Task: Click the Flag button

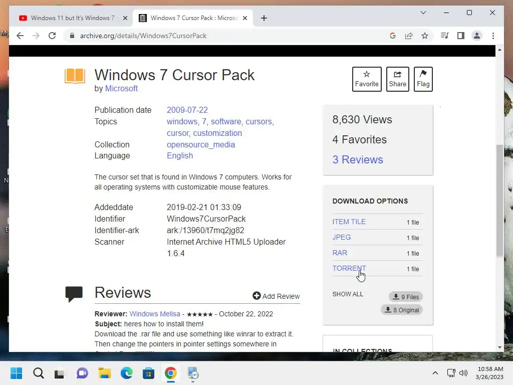Action: pos(423,79)
